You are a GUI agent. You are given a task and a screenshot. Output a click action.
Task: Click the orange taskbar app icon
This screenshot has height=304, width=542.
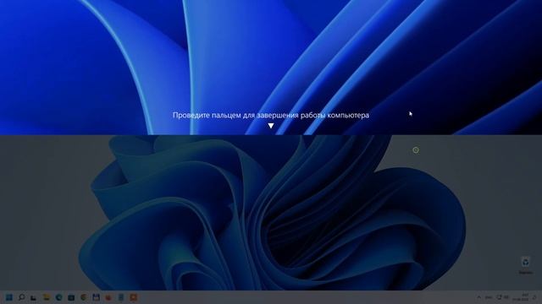tap(133, 297)
